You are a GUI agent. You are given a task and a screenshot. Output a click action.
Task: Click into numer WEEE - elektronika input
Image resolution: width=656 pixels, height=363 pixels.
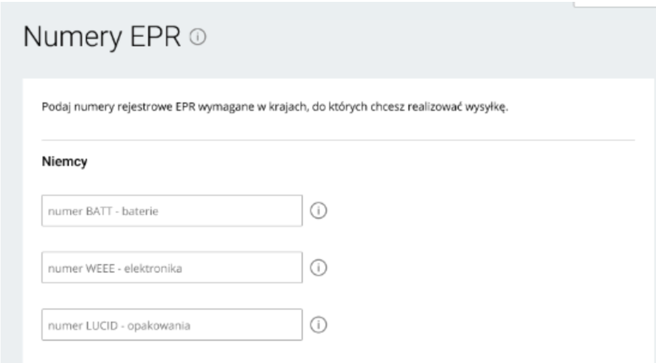tap(172, 268)
